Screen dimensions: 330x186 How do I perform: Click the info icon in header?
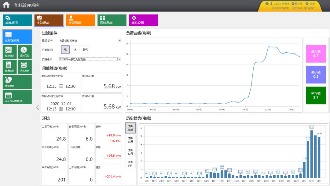coord(267,4)
